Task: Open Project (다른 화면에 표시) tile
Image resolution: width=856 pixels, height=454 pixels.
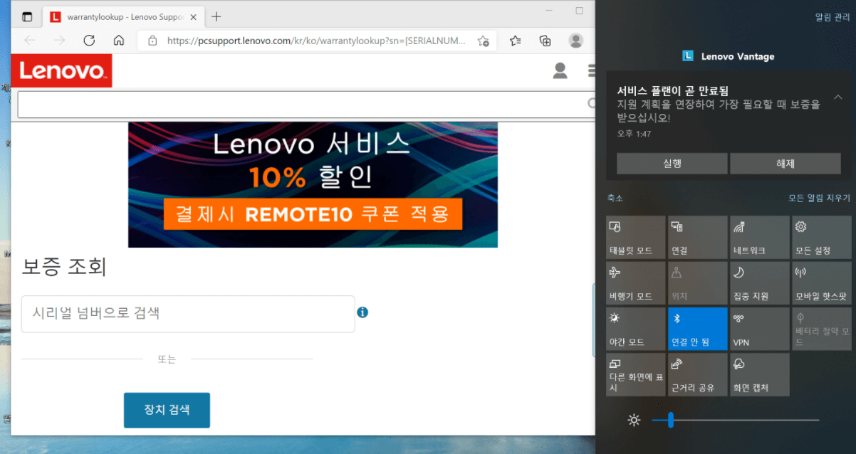Action: (x=635, y=374)
